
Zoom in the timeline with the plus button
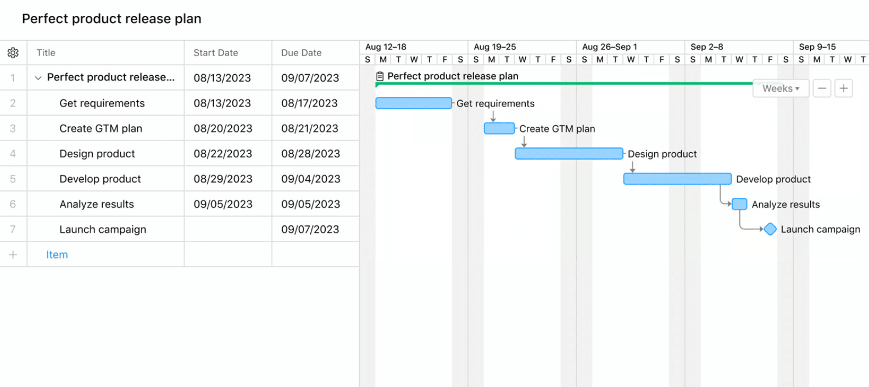click(x=844, y=89)
